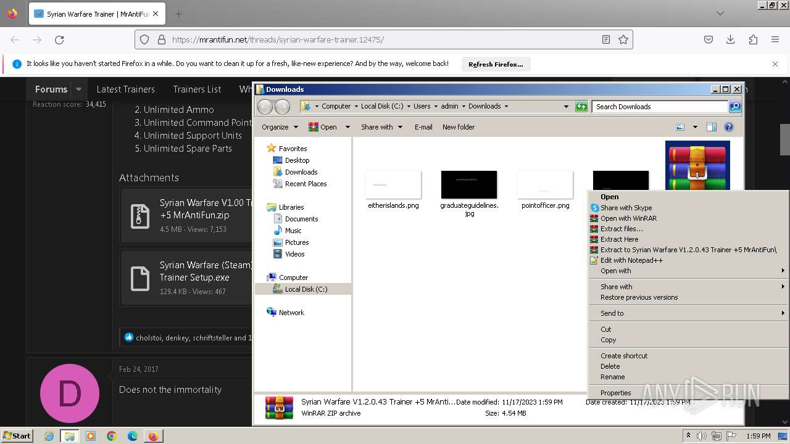
Task: Click the Explorer Forward arrow button
Action: coord(282,107)
